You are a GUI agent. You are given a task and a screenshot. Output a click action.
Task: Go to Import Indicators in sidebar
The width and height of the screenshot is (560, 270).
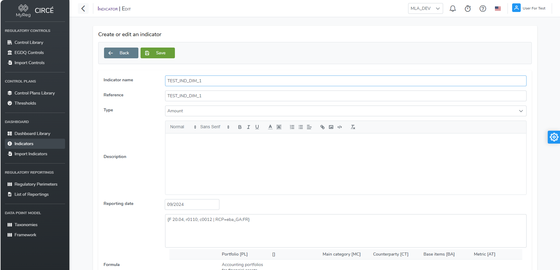point(31,154)
